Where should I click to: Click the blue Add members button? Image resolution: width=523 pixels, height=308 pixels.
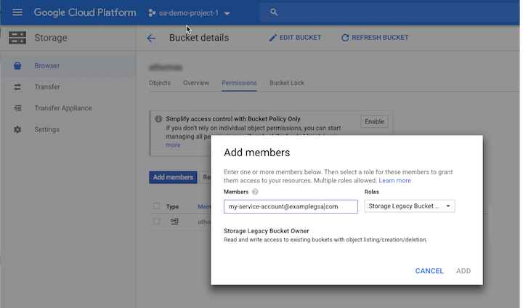pyautogui.click(x=173, y=177)
